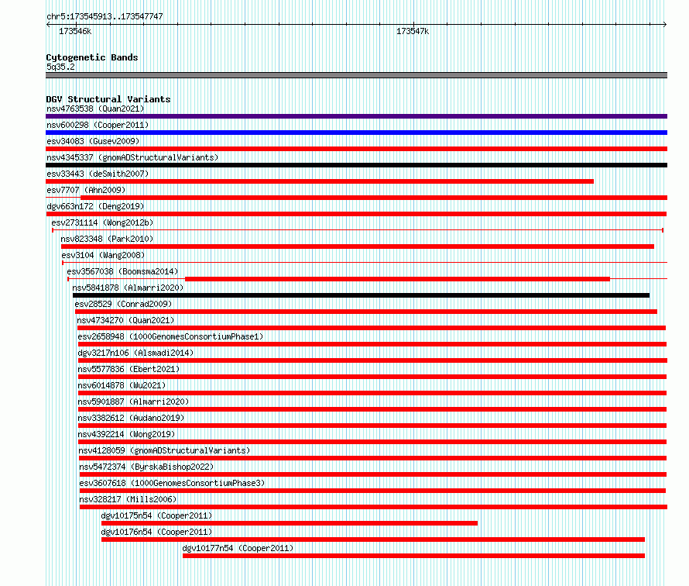
Task: Open the esv34083 (Gusev2009) variant label
Action: [x=93, y=141]
